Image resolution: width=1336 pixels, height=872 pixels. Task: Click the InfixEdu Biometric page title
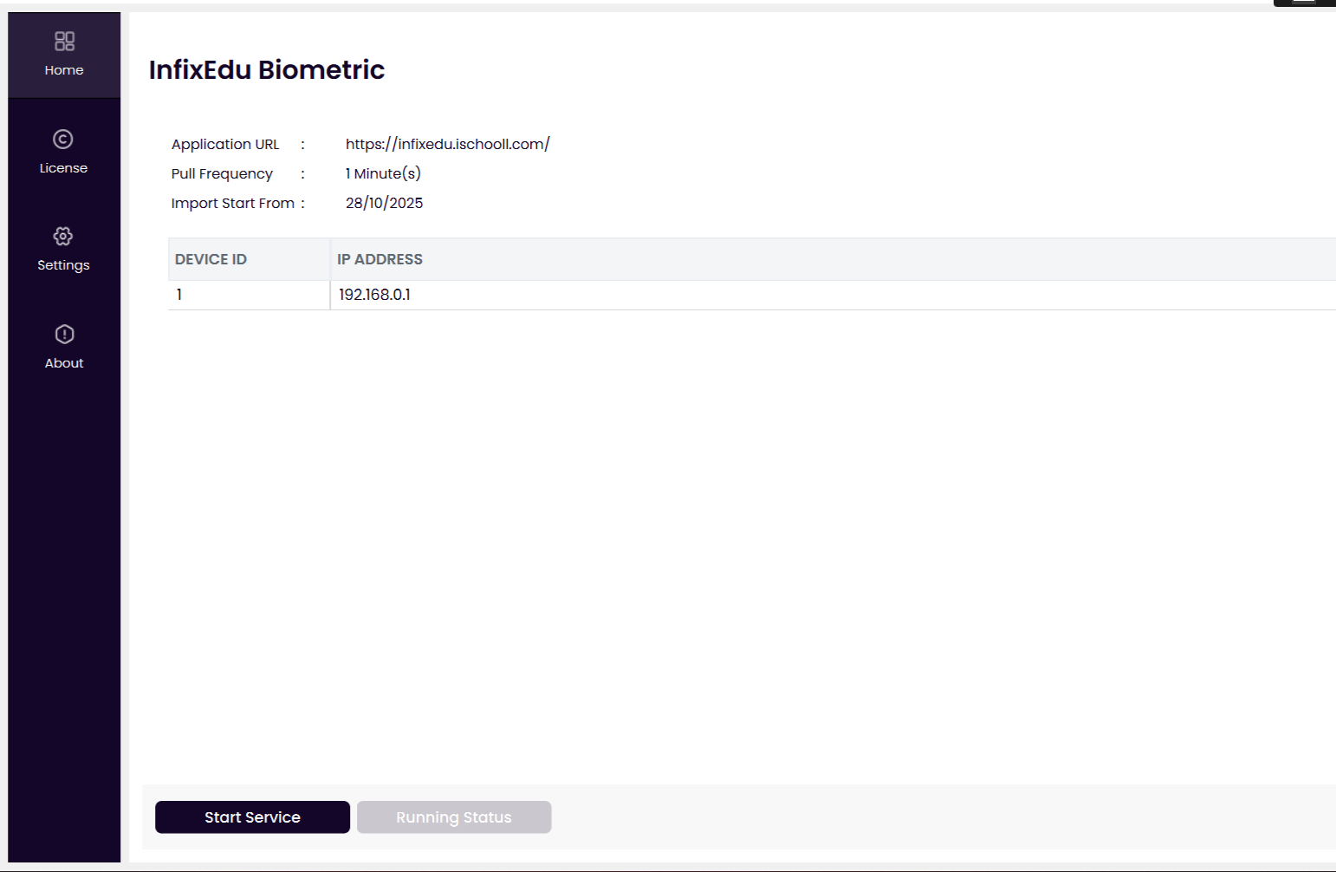click(267, 69)
